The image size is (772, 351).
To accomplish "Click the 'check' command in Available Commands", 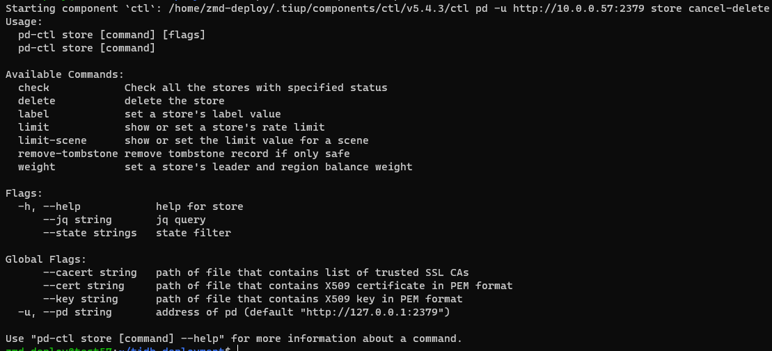I will 33,88.
